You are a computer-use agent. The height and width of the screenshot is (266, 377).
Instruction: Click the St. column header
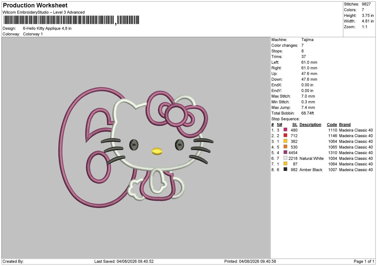pos(295,125)
